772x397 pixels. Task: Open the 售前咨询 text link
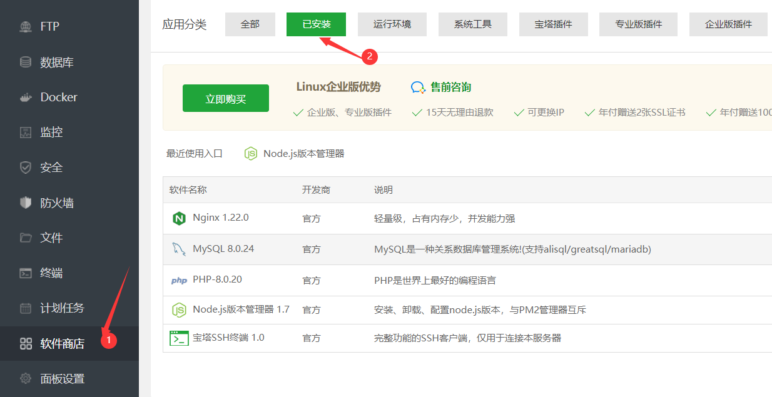tap(451, 88)
